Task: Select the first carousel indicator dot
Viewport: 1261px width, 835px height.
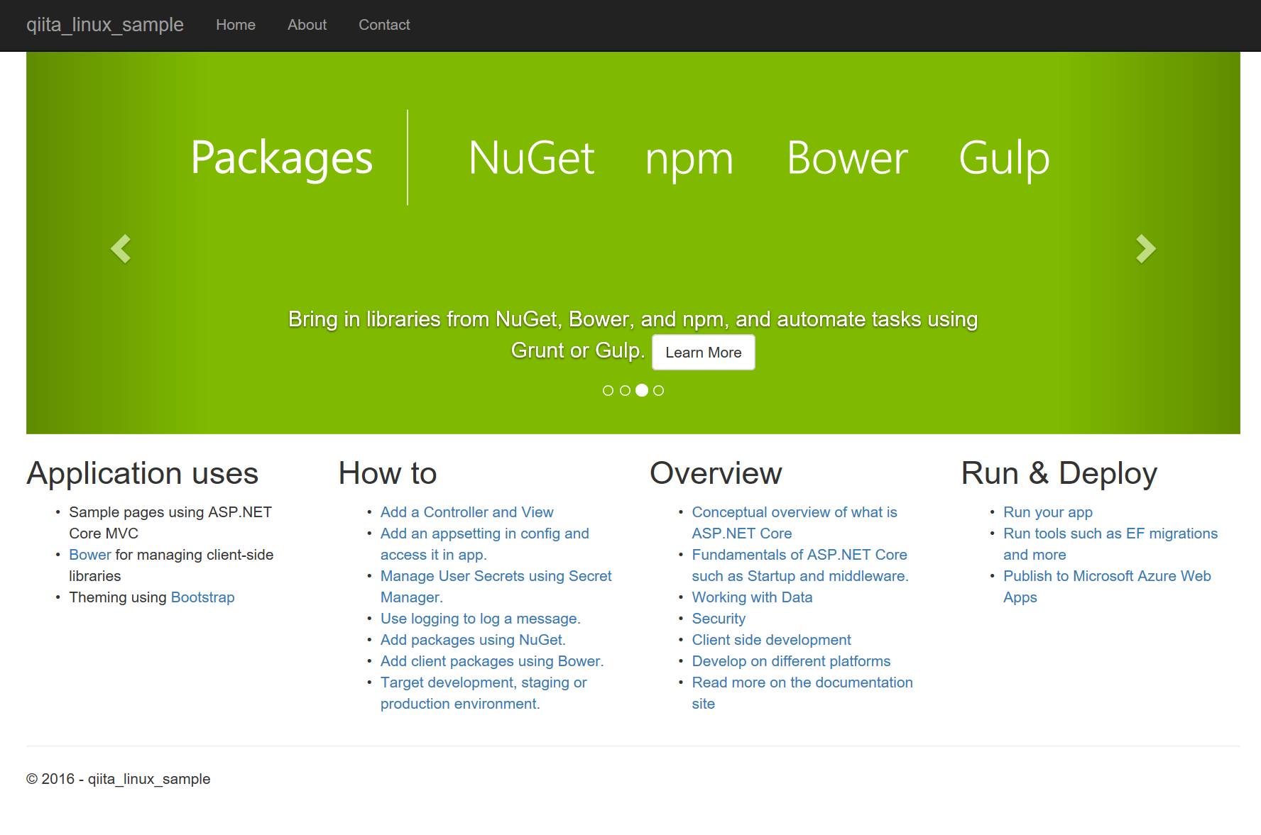Action: [x=608, y=390]
